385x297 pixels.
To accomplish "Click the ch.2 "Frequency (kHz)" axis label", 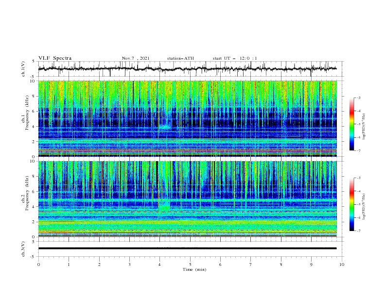I will coord(27,193).
